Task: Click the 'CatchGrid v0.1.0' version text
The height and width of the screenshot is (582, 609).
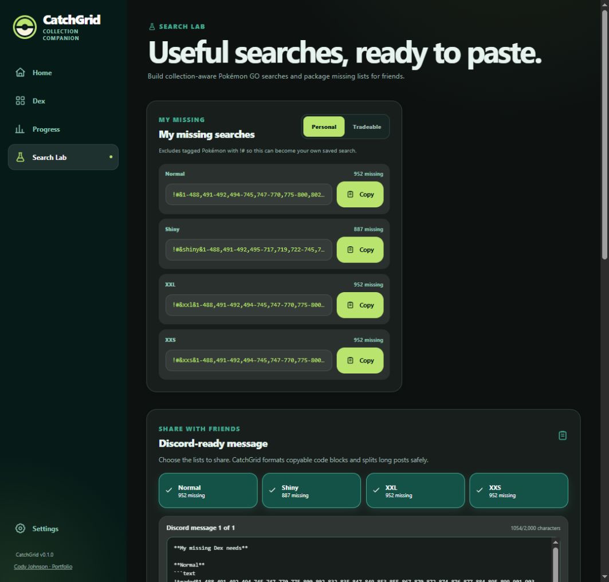Action: (x=34, y=555)
